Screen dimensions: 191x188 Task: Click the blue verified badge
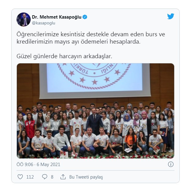(85, 17)
